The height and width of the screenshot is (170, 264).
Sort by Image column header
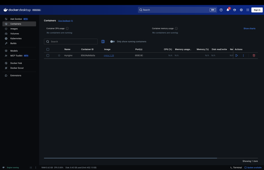107,49
